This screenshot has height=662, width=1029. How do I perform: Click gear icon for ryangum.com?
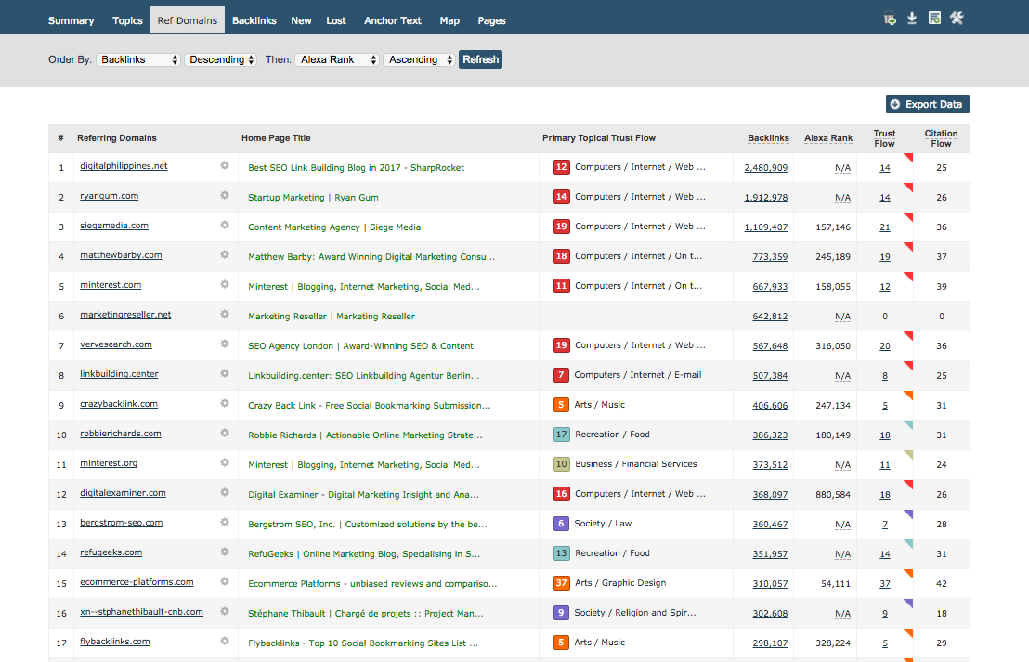pos(225,196)
